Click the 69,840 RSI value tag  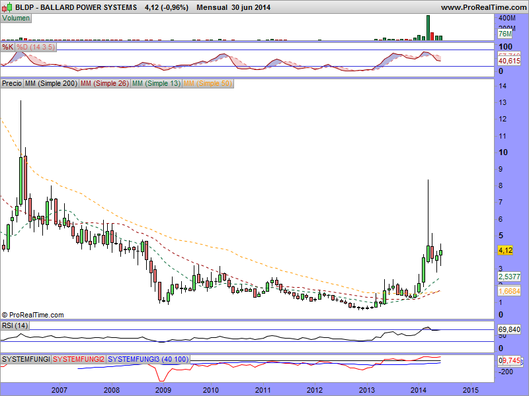click(x=509, y=329)
